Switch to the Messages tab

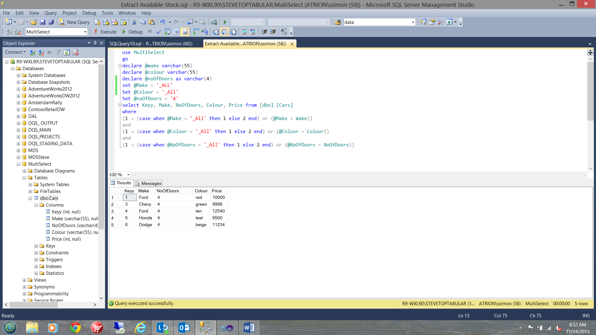pyautogui.click(x=148, y=183)
